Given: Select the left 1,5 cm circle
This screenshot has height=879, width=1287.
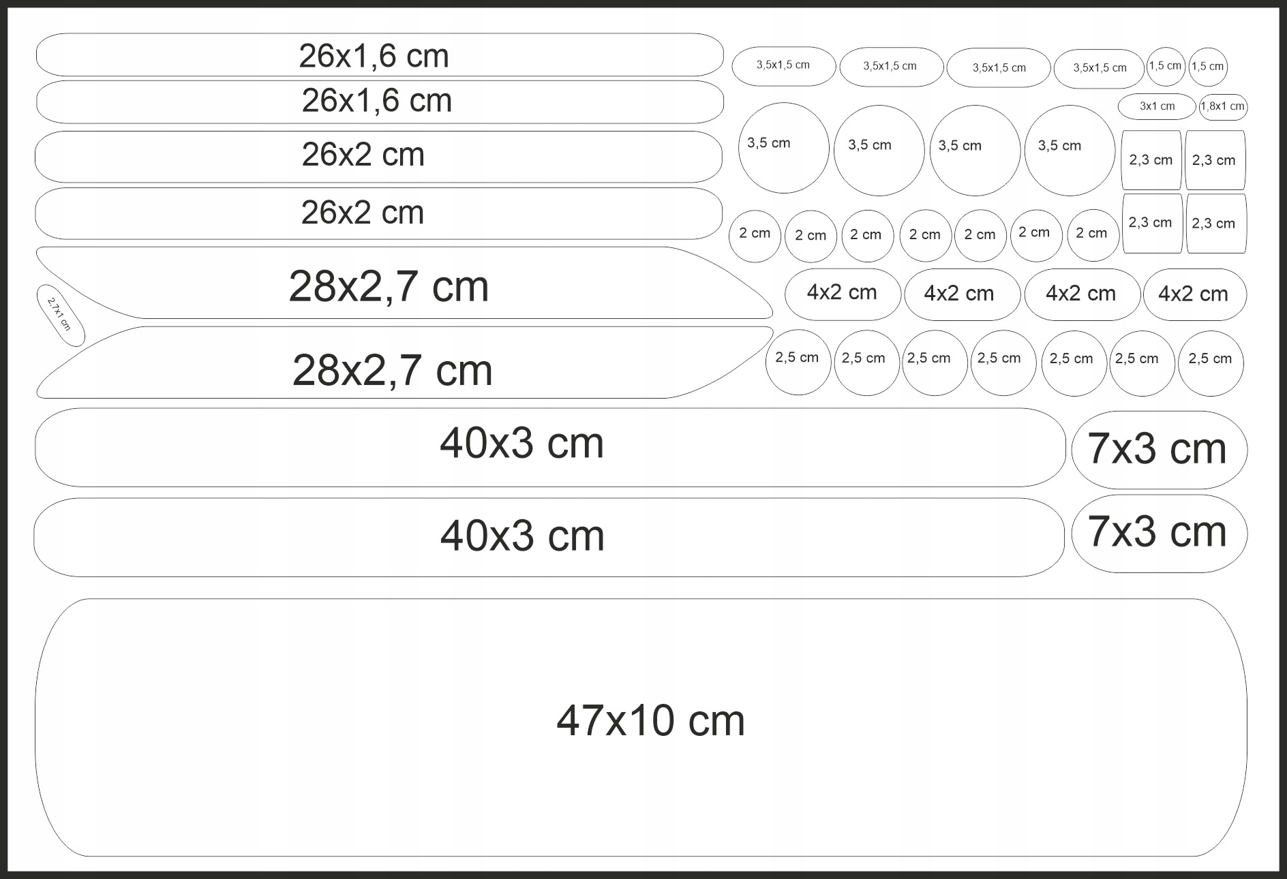Looking at the screenshot, I should 1166,67.
